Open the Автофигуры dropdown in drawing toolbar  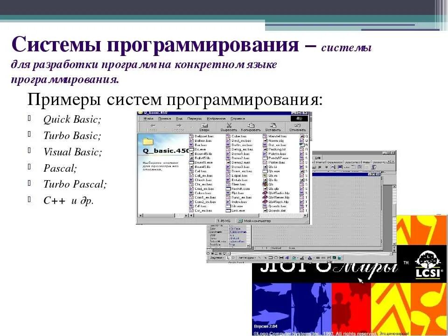247,258
